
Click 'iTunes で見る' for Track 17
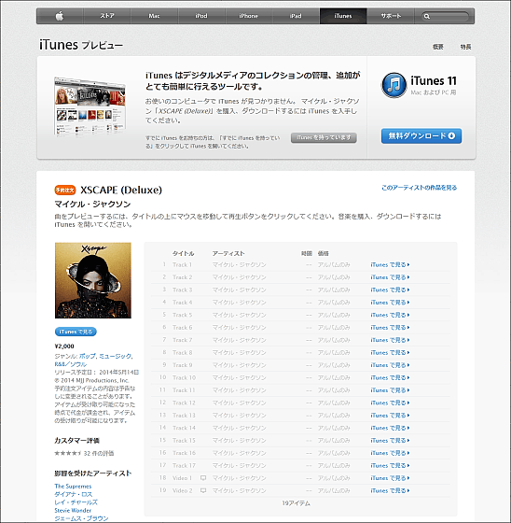pyautogui.click(x=390, y=465)
